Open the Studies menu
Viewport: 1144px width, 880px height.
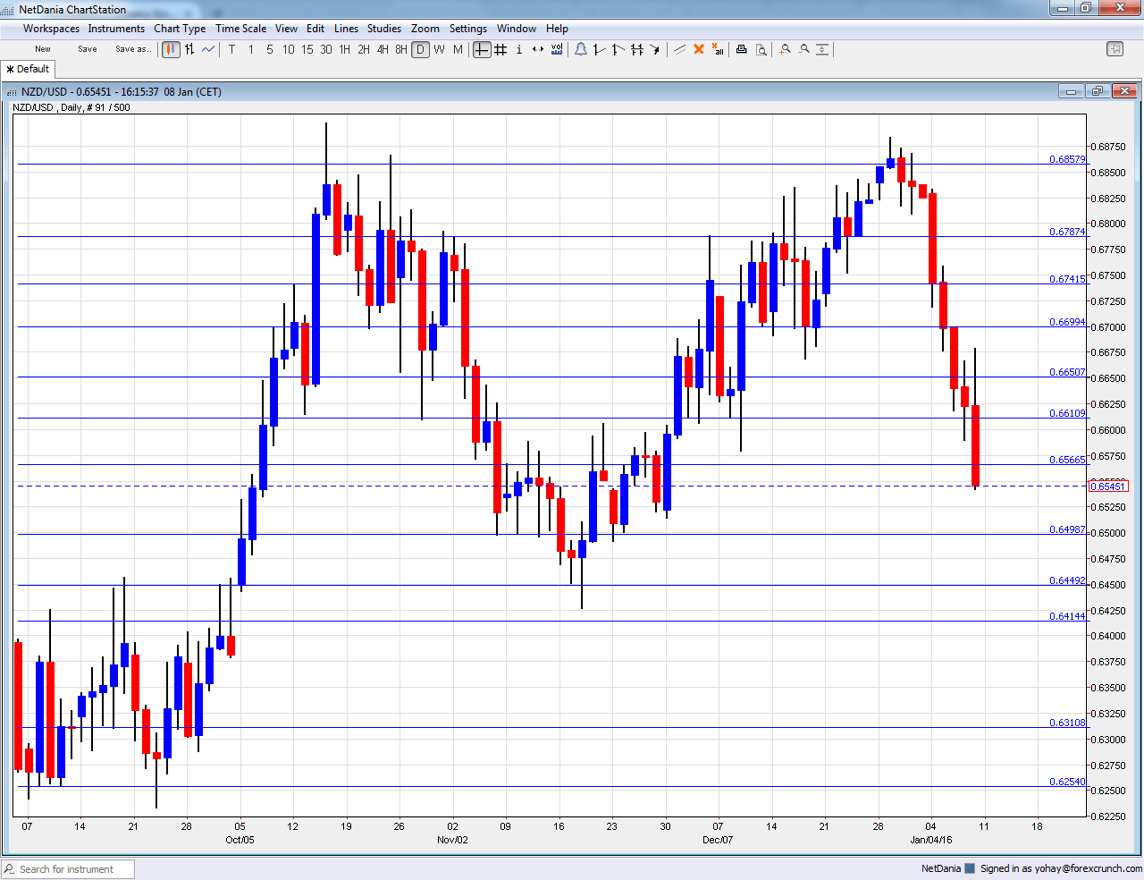coord(384,28)
